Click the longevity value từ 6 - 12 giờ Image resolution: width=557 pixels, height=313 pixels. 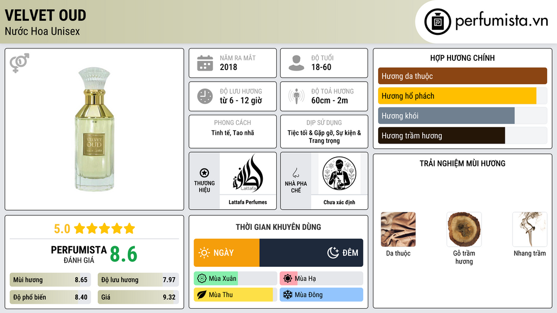click(241, 101)
